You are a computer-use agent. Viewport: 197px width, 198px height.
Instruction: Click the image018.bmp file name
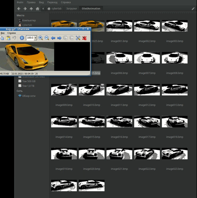175,137
